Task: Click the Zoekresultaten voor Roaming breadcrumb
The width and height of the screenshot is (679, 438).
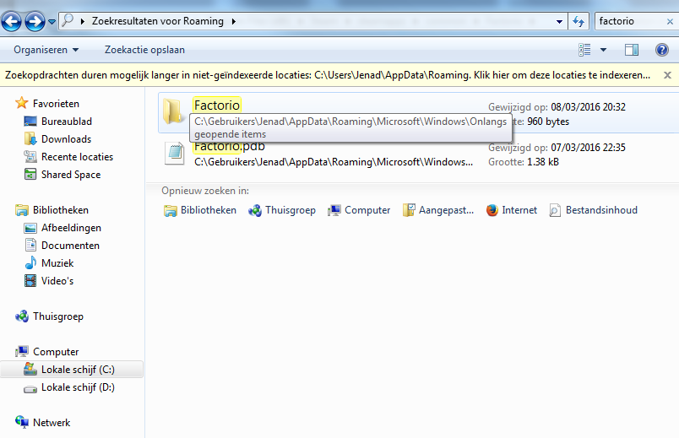Action: click(x=158, y=21)
